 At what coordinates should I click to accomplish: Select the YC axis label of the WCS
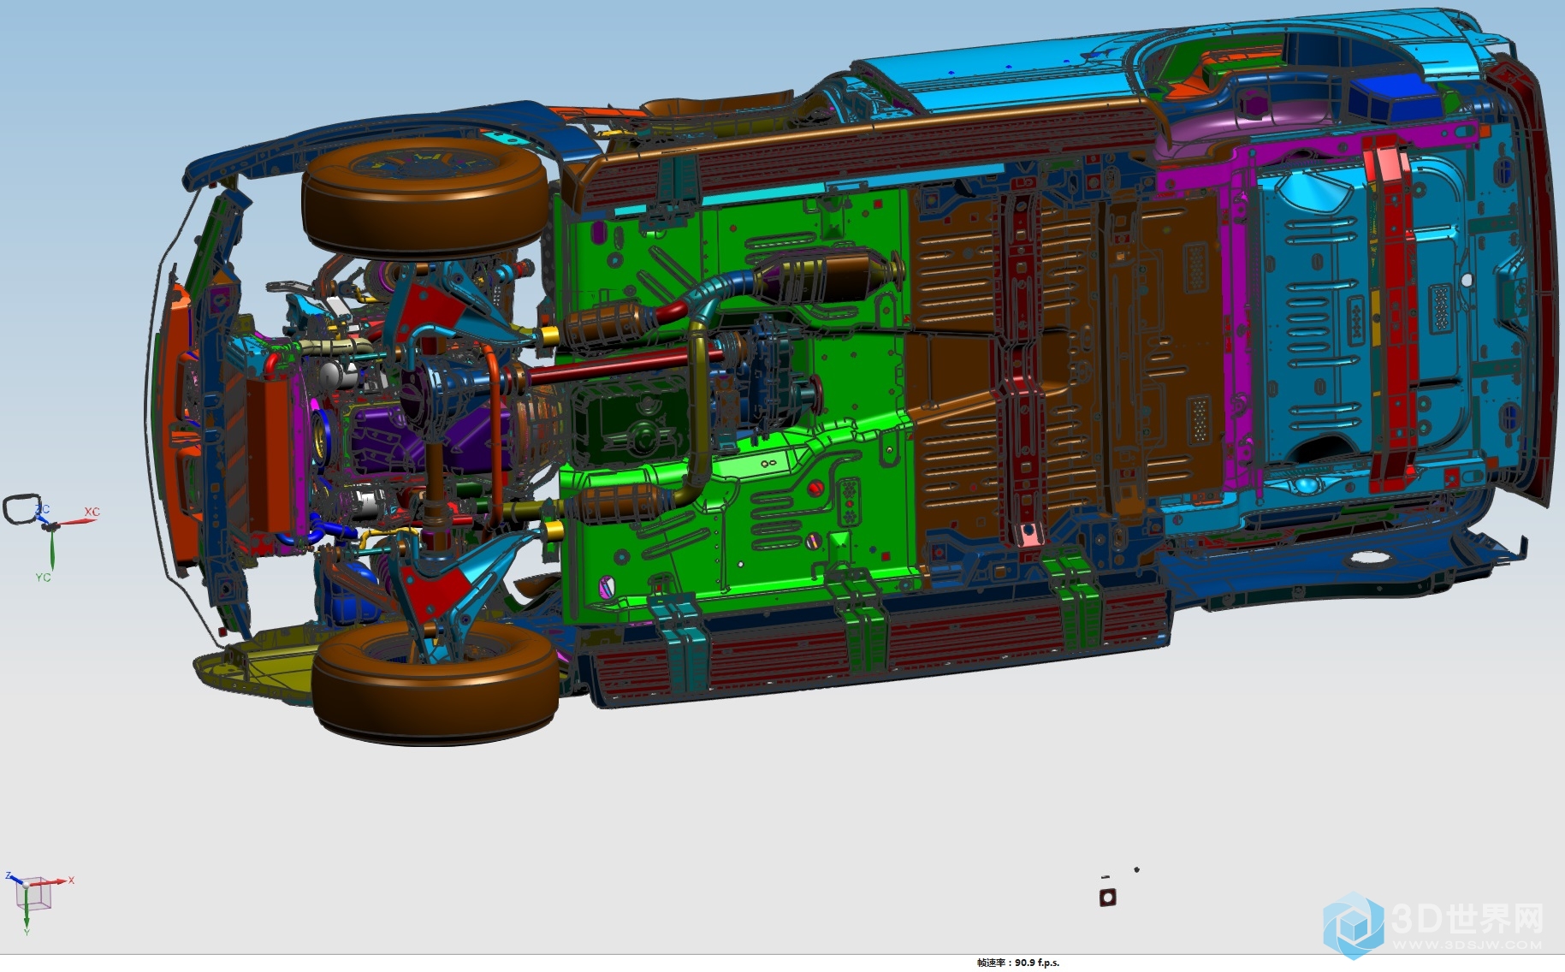43,578
